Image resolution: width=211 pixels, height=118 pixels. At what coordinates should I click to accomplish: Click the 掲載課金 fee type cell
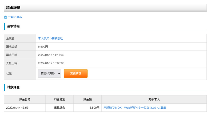(59, 108)
